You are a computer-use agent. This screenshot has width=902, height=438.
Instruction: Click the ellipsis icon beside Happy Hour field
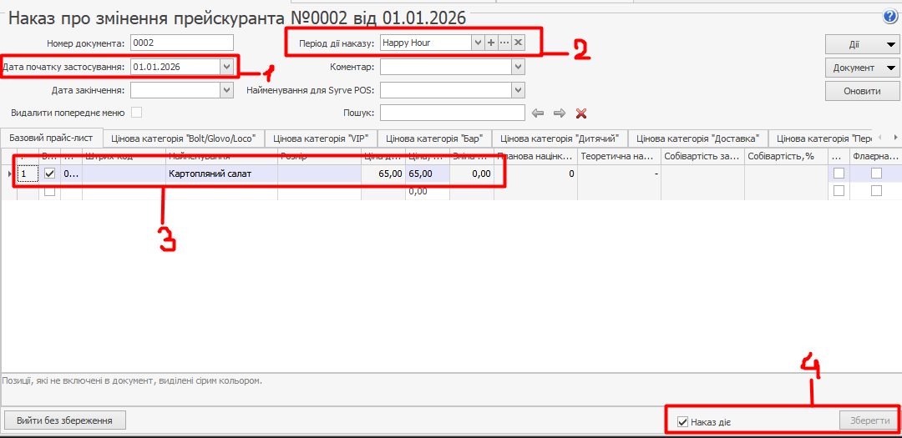(504, 42)
